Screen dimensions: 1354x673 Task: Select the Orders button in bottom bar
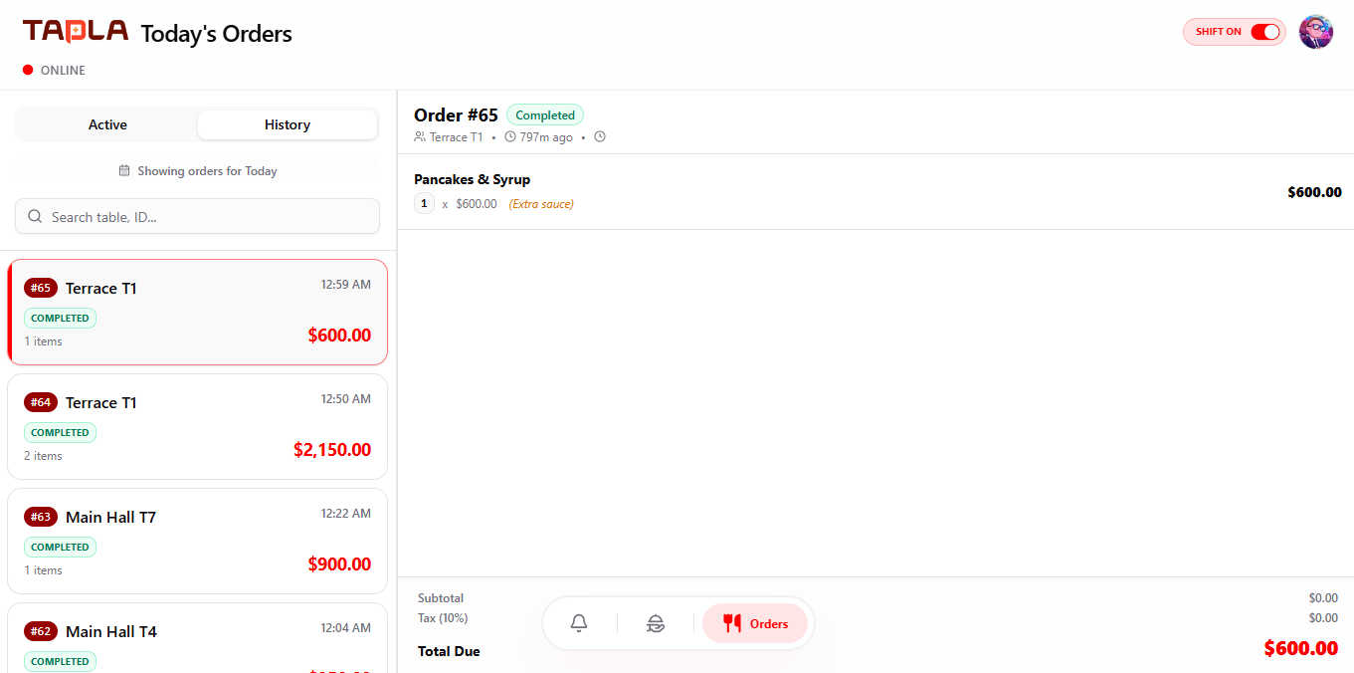(x=755, y=623)
